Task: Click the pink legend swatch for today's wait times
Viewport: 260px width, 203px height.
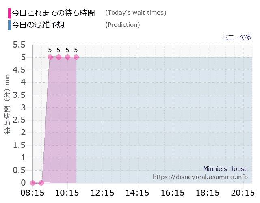Action: click(x=9, y=13)
